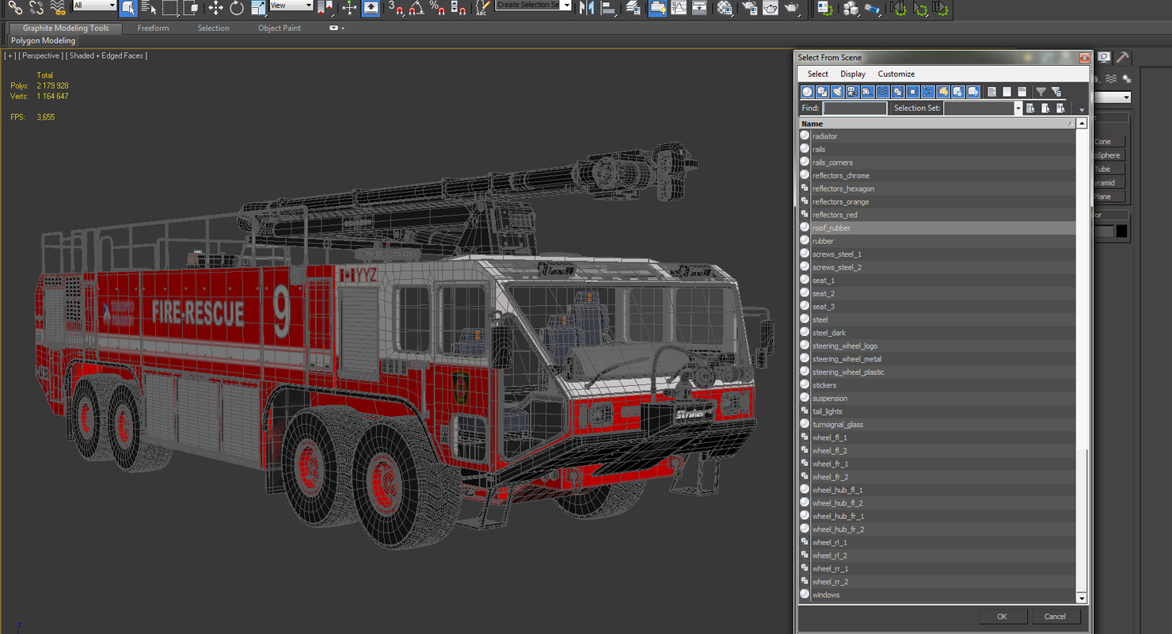Click the funnel filter icon

pyautogui.click(x=1041, y=92)
